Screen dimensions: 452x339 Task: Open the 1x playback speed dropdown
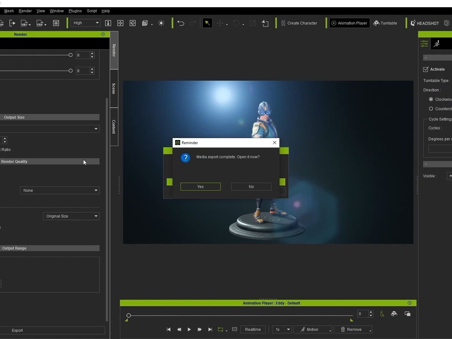click(x=282, y=330)
